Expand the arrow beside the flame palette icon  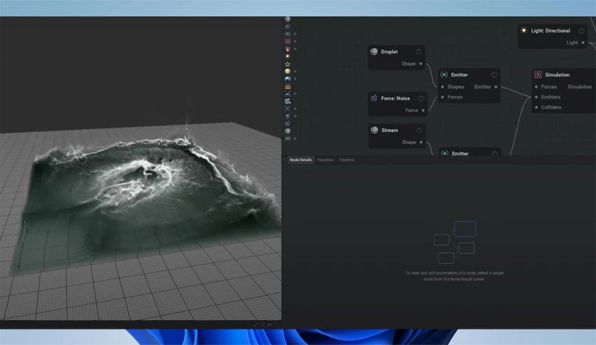295,49
